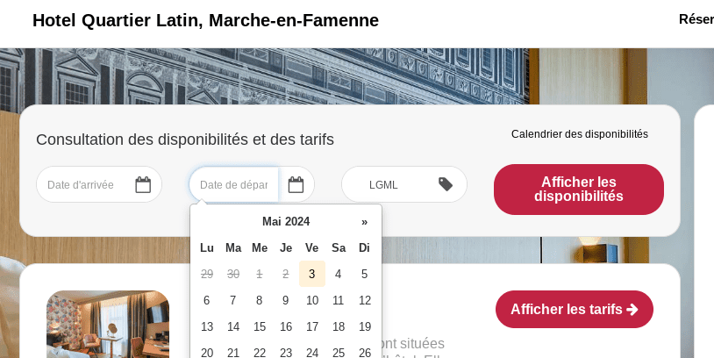
Task: Click the departure date calendar icon
Action: click(296, 184)
